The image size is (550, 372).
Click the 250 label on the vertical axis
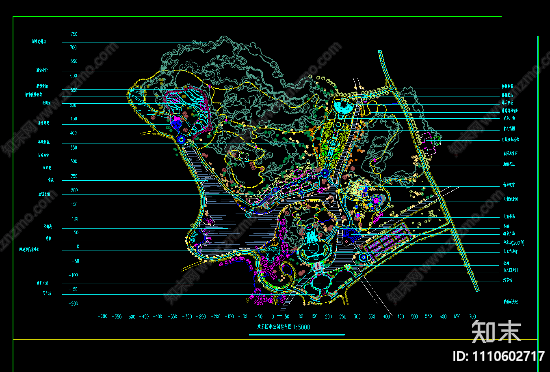click(74, 176)
